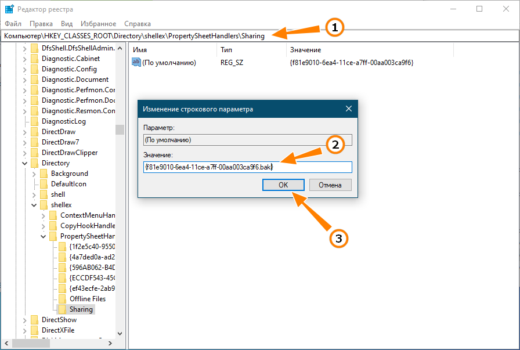Viewport: 520px width, 350px height.
Task: Select the Diagnostic.Cabinet folder icon
Action: 34,59
